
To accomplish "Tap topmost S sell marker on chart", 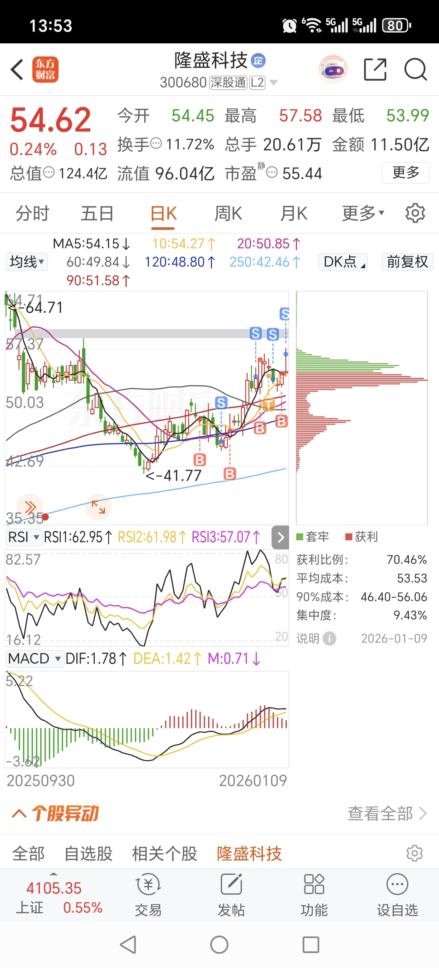I will tap(284, 313).
